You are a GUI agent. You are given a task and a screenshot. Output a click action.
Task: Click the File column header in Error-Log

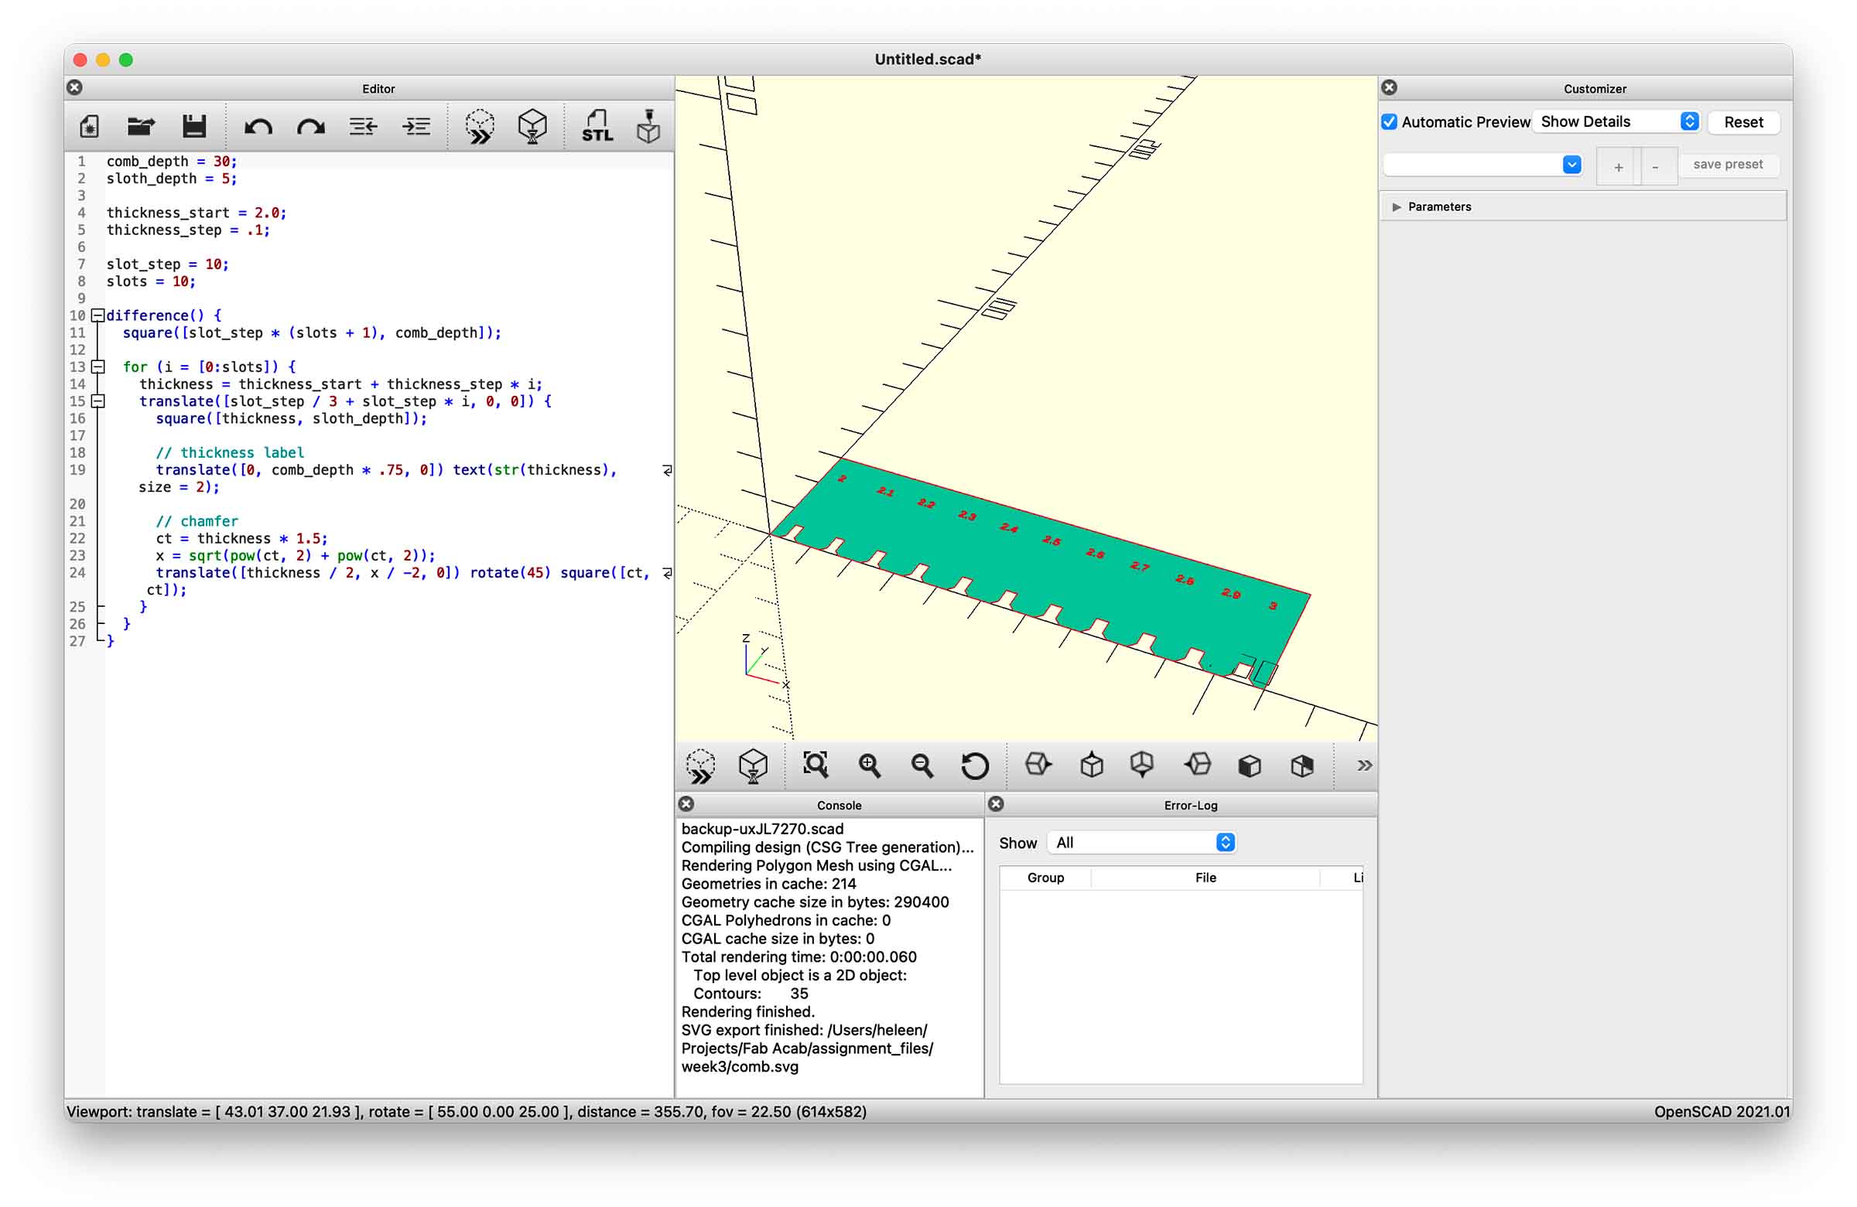(x=1206, y=878)
